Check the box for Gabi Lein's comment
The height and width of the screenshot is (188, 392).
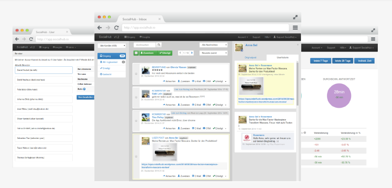(136, 97)
